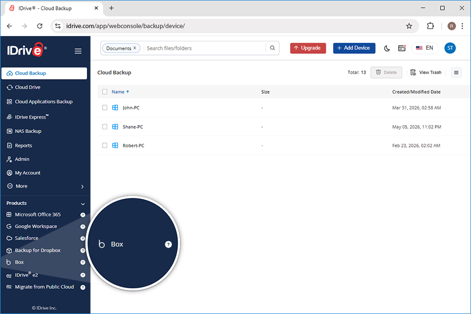This screenshot has height=314, width=471.
Task: Select Google Workspace product
Action: [x=36, y=226]
